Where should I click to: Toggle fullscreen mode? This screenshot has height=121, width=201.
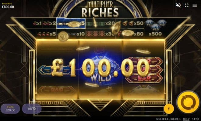(187, 5)
